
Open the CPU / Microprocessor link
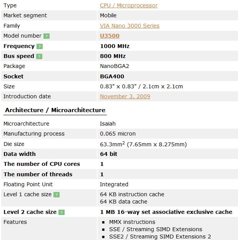click(128, 5)
